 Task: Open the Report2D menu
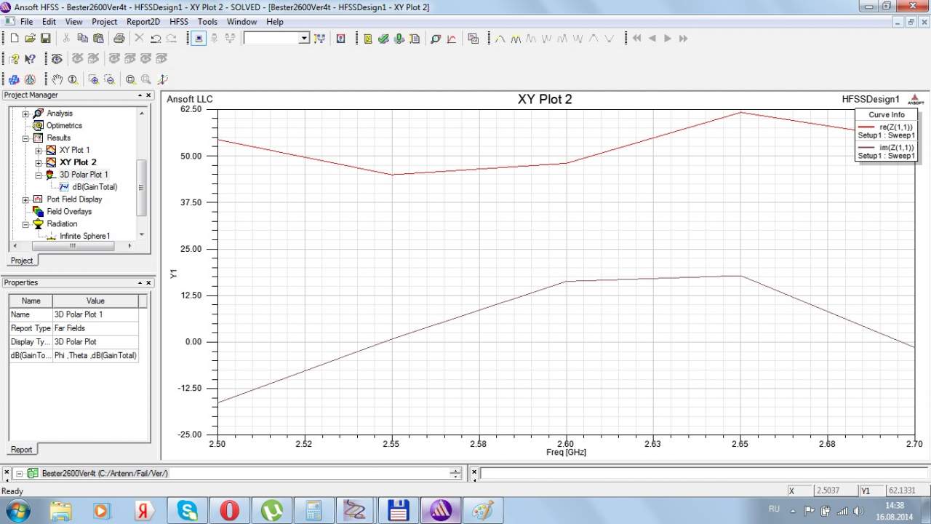143,22
